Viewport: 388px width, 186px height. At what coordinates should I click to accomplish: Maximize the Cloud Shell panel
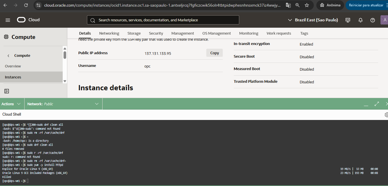coord(377,104)
